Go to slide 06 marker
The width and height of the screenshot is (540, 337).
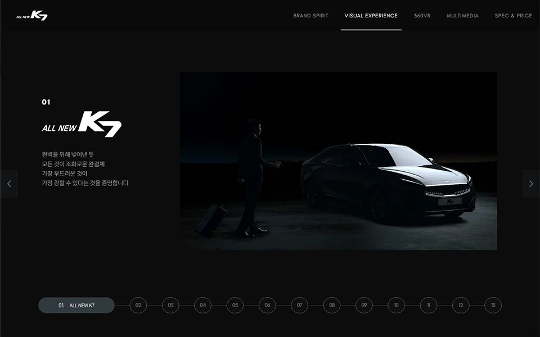tap(267, 306)
